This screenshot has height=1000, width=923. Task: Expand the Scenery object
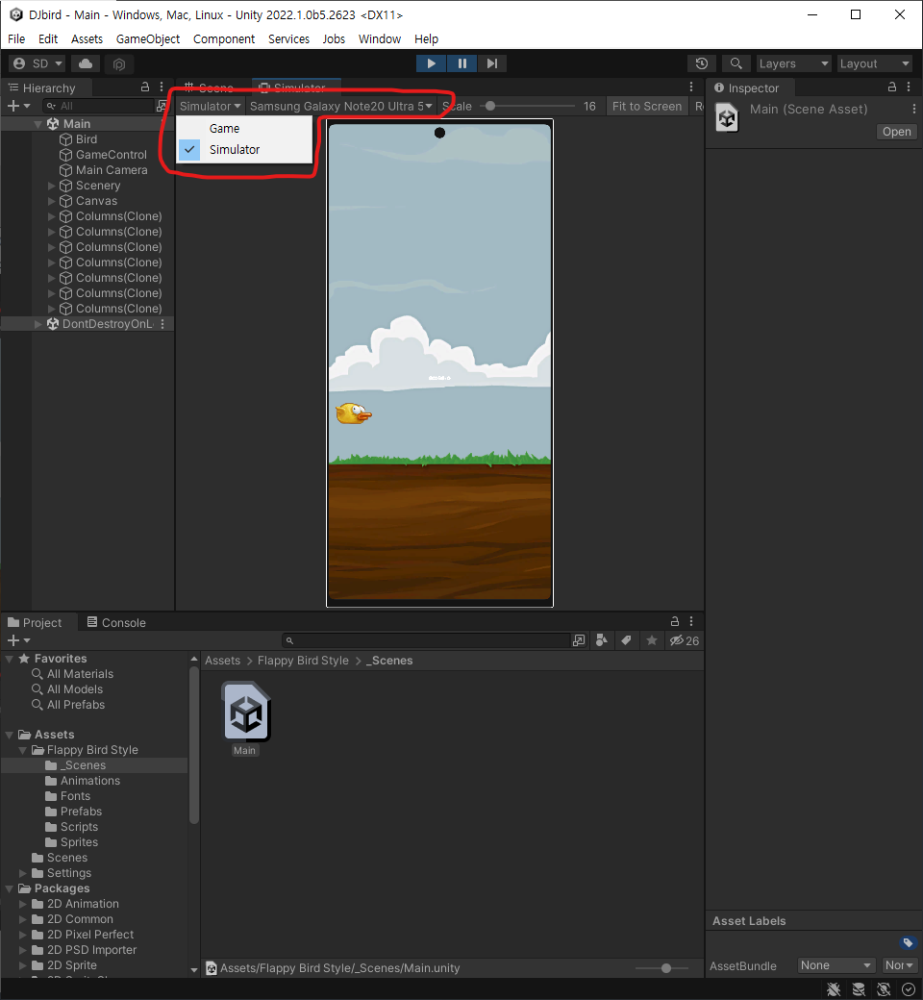(x=52, y=186)
